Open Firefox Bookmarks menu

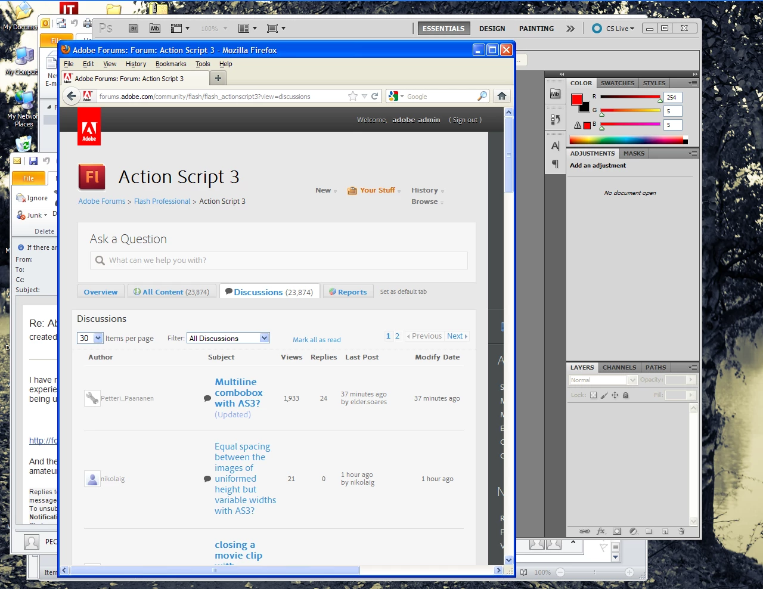[170, 64]
